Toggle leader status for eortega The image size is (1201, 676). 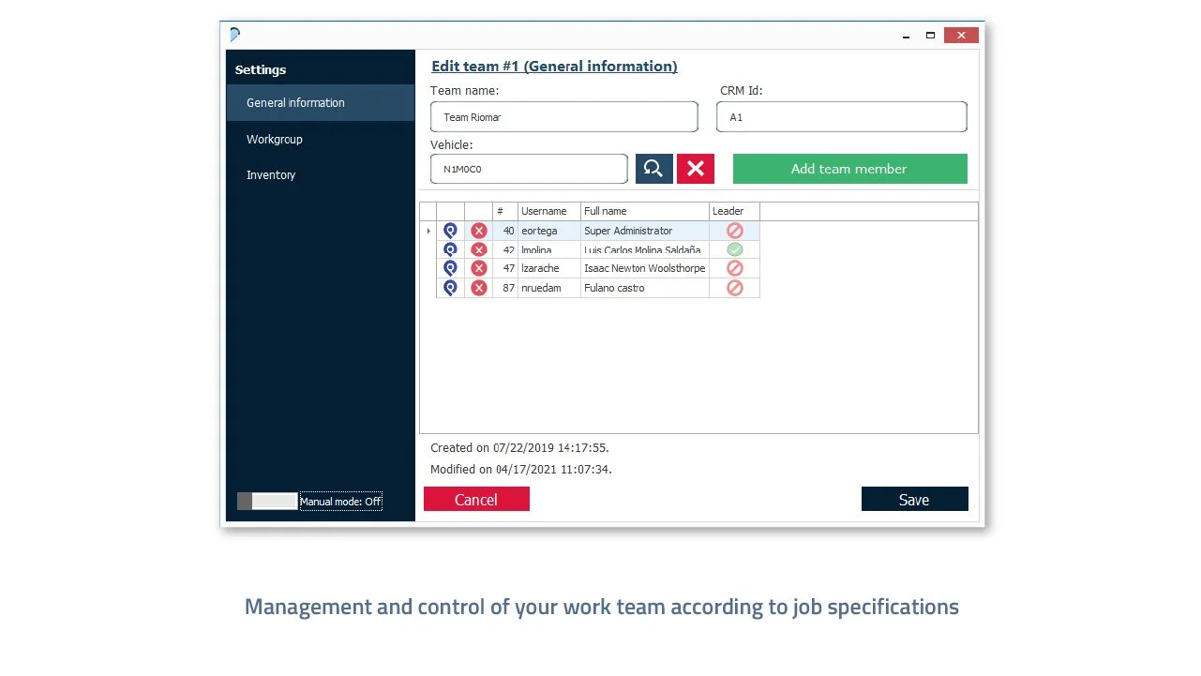735,231
